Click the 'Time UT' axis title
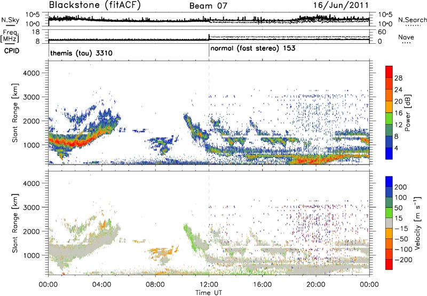Viewport: 427px width, 296px height. [209, 293]
